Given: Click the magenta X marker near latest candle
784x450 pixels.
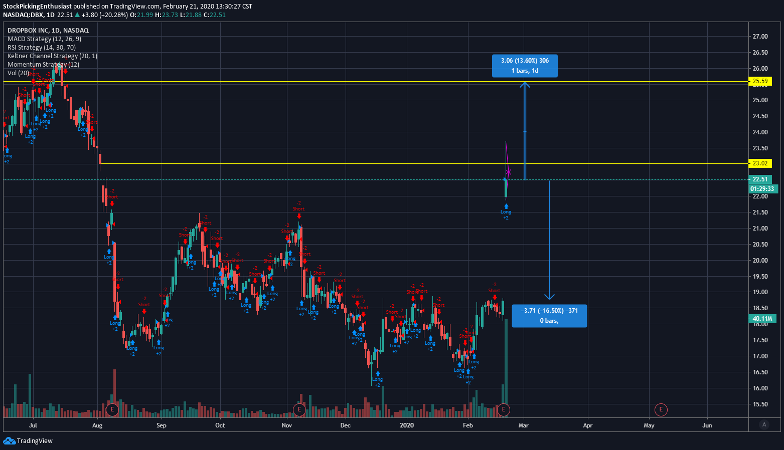Looking at the screenshot, I should tap(509, 172).
